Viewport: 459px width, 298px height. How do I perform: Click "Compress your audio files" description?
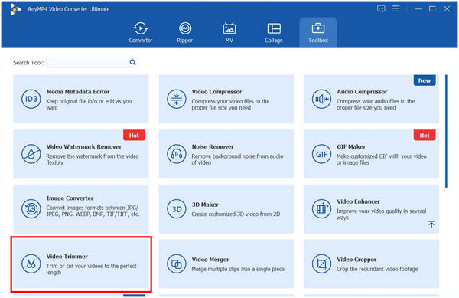pos(376,104)
